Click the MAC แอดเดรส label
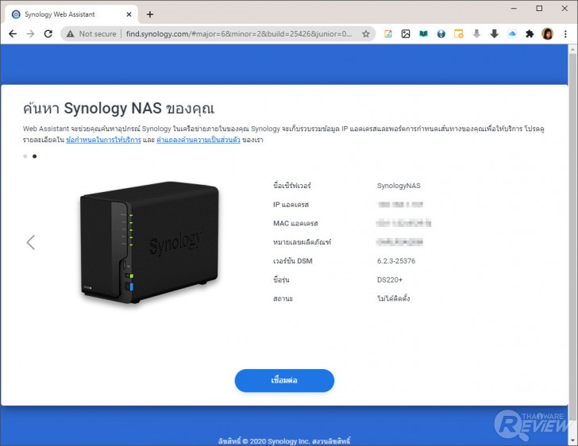 (295, 223)
